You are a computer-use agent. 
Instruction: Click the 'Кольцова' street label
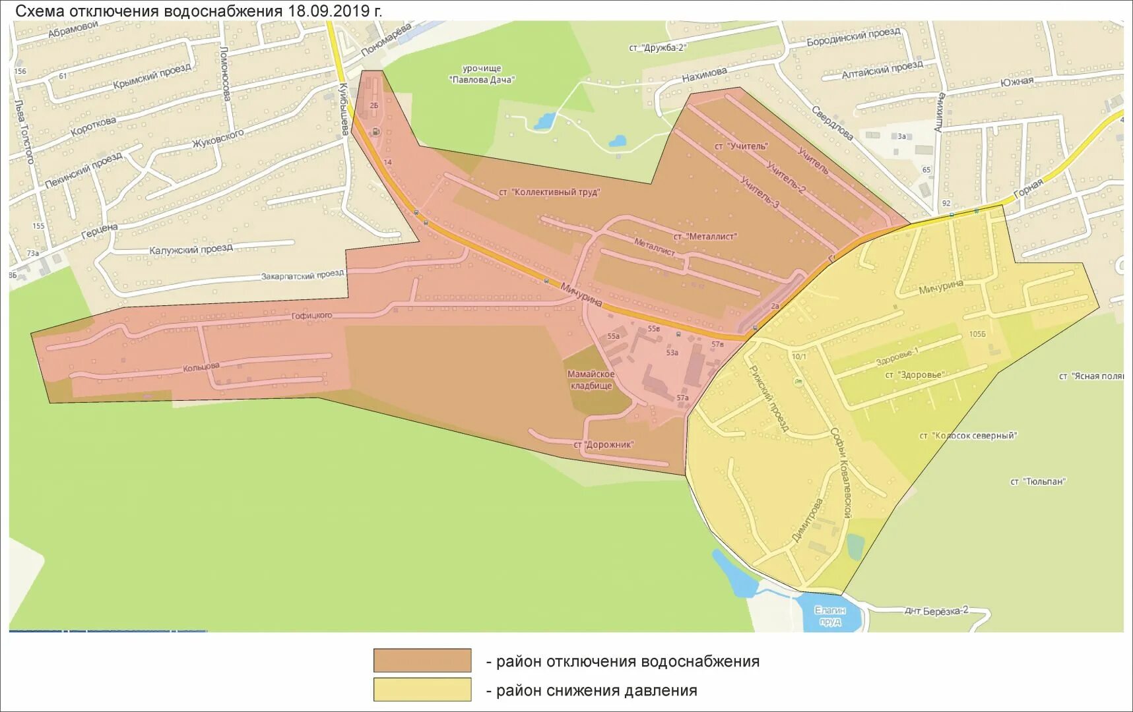pyautogui.click(x=201, y=367)
